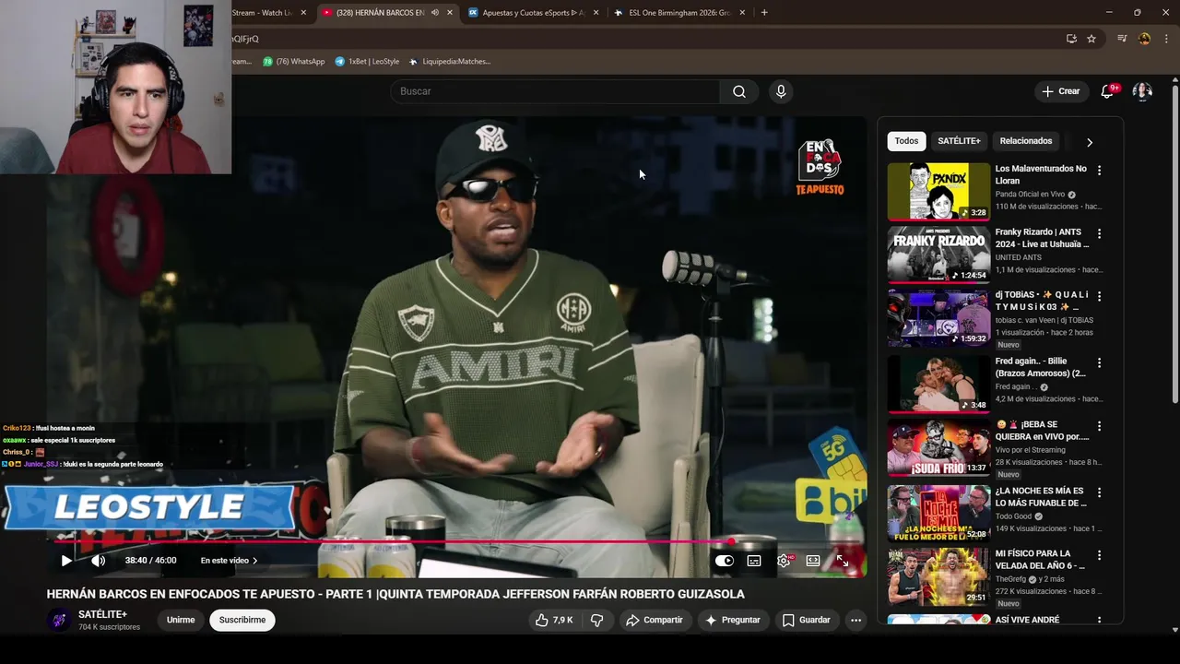1180x664 pixels.
Task: Start voice search with microphone icon
Action: tap(781, 91)
